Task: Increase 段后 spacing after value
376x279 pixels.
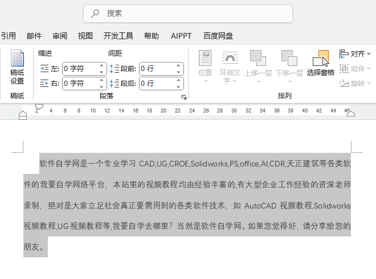Action: 178,80
